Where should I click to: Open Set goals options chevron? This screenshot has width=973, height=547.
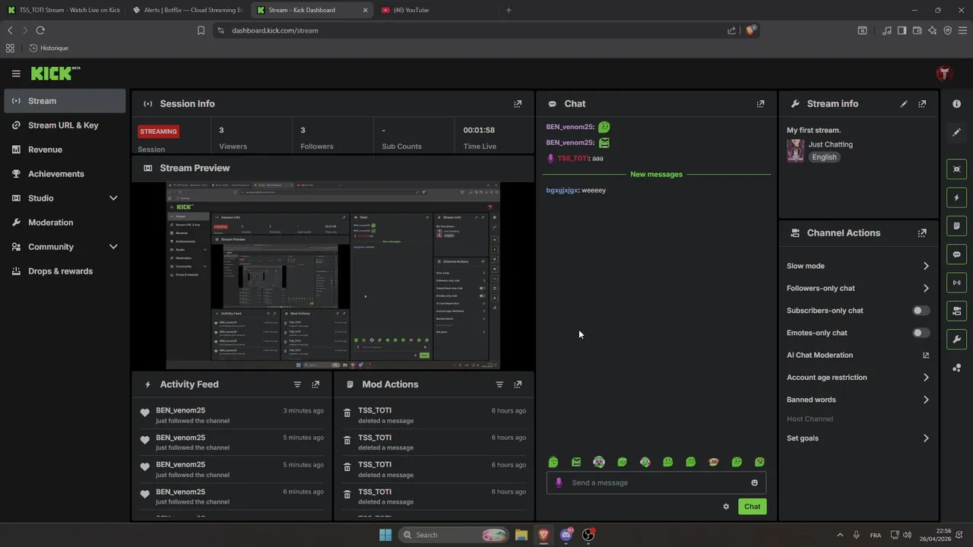(x=926, y=438)
